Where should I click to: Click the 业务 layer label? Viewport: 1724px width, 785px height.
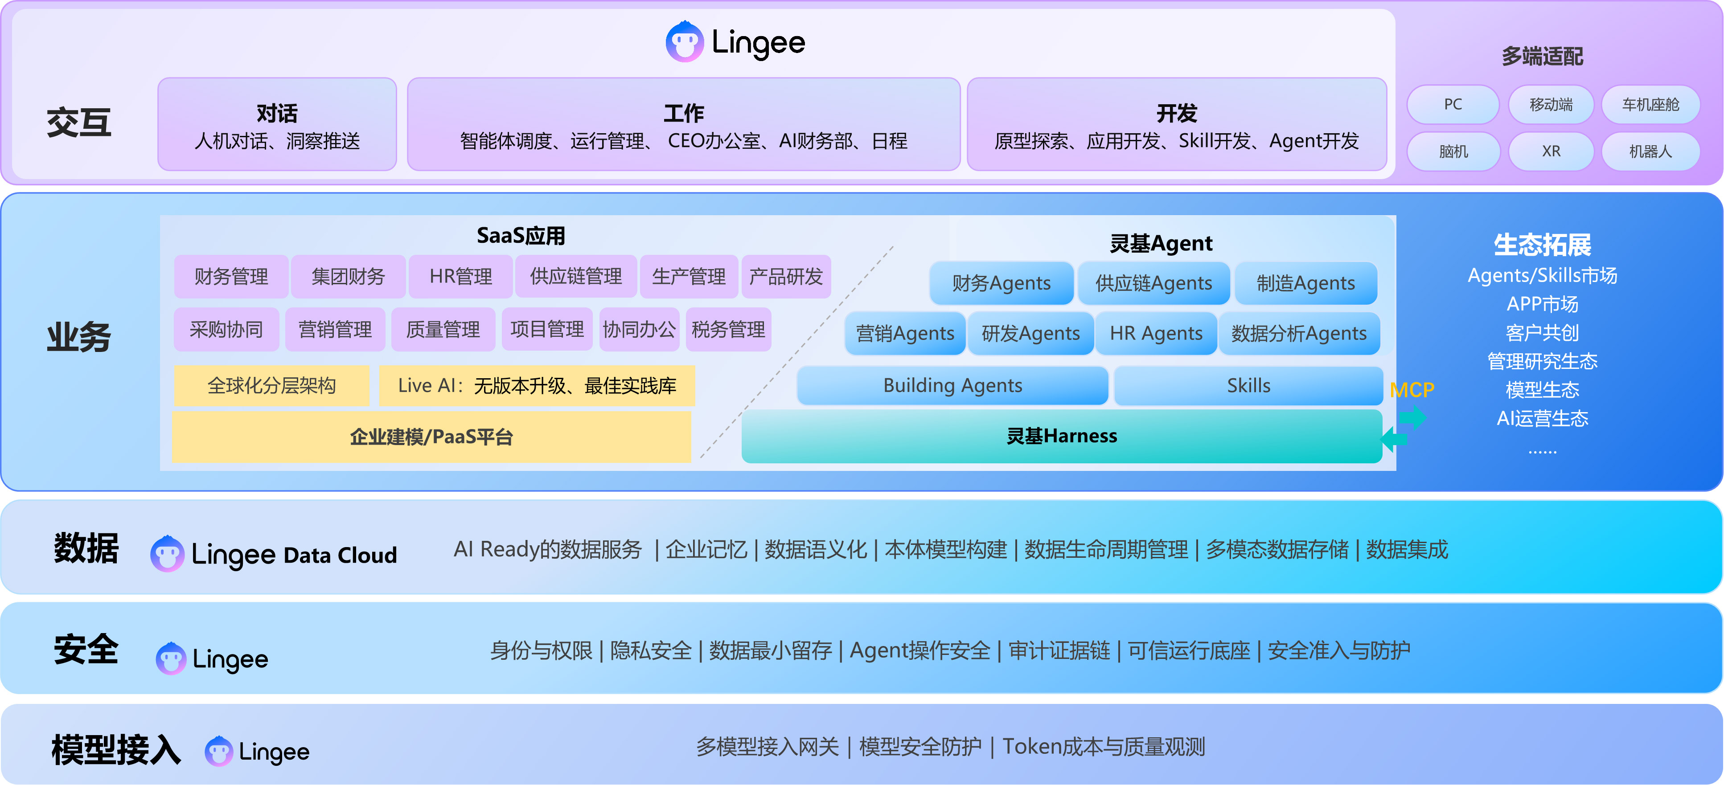click(79, 337)
